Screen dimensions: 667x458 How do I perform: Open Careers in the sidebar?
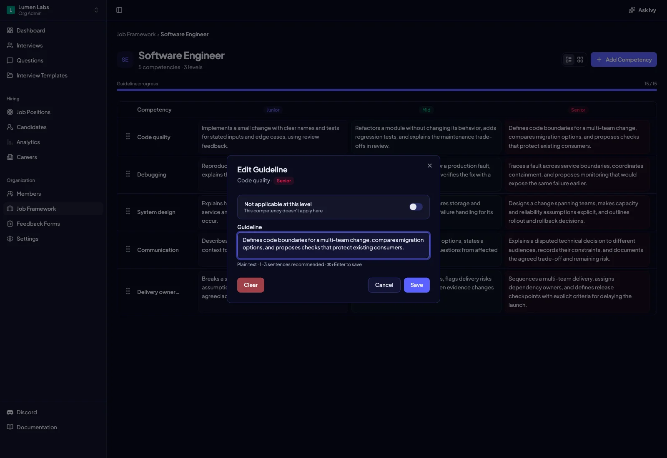click(53, 157)
